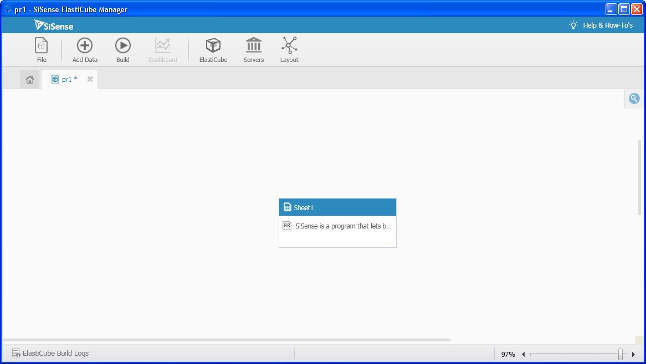Viewport: 646px width, 364px height.
Task: Click the vertical scrollbar of canvas
Action: [639, 177]
